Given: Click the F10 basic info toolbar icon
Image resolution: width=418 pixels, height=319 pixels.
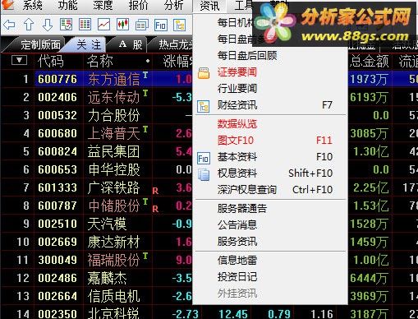Looking at the screenshot, I should point(161,25).
